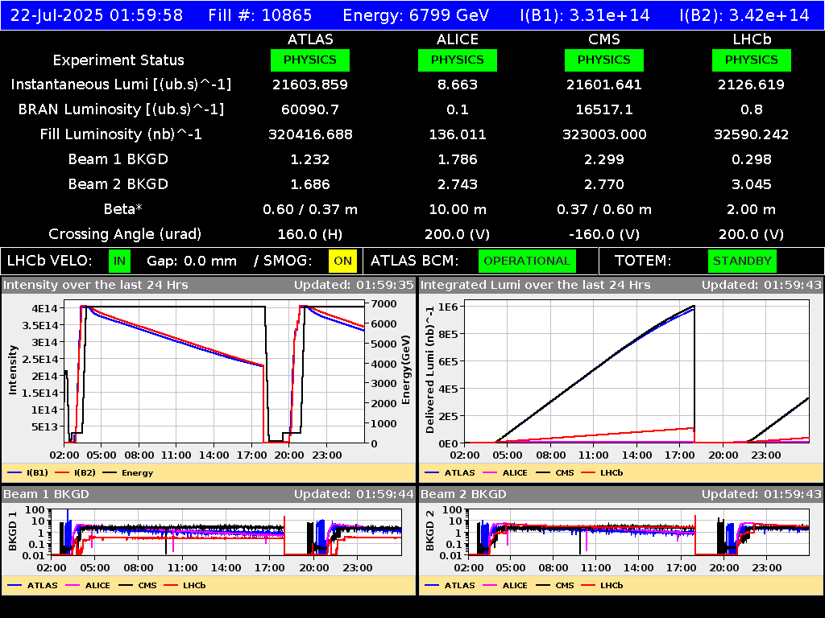Click ATLAS Beam 1 BKGD value 1.232
The width and height of the screenshot is (825, 618).
(310, 159)
